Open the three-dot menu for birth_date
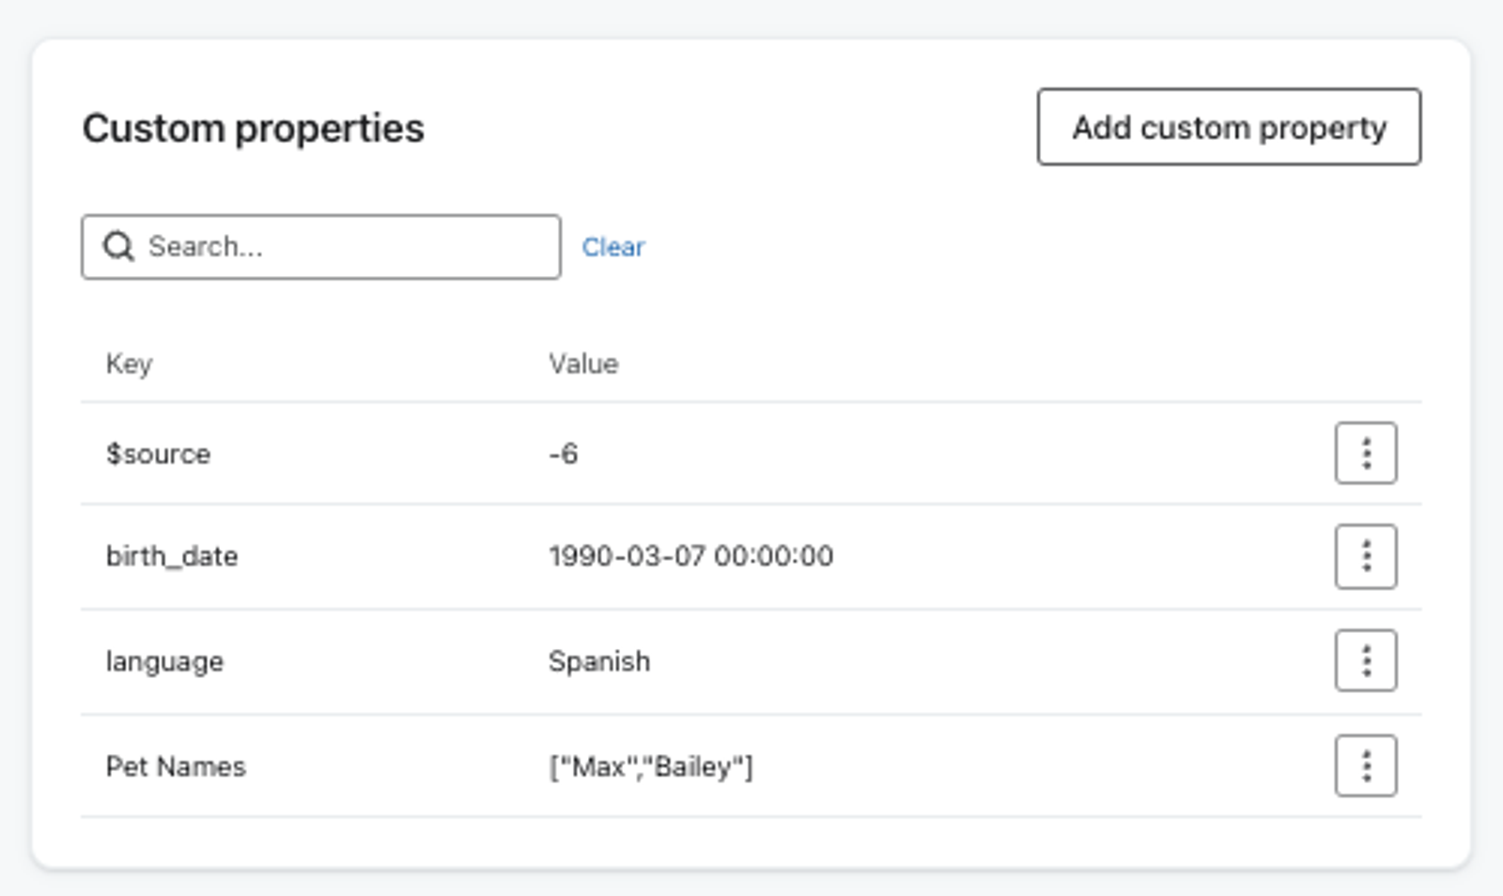1503x896 pixels. [1366, 557]
